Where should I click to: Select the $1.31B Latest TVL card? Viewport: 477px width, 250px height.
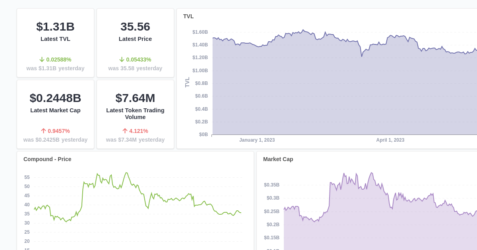coord(55,42)
